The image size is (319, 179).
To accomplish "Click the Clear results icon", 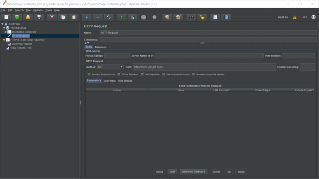I will 167,17.
